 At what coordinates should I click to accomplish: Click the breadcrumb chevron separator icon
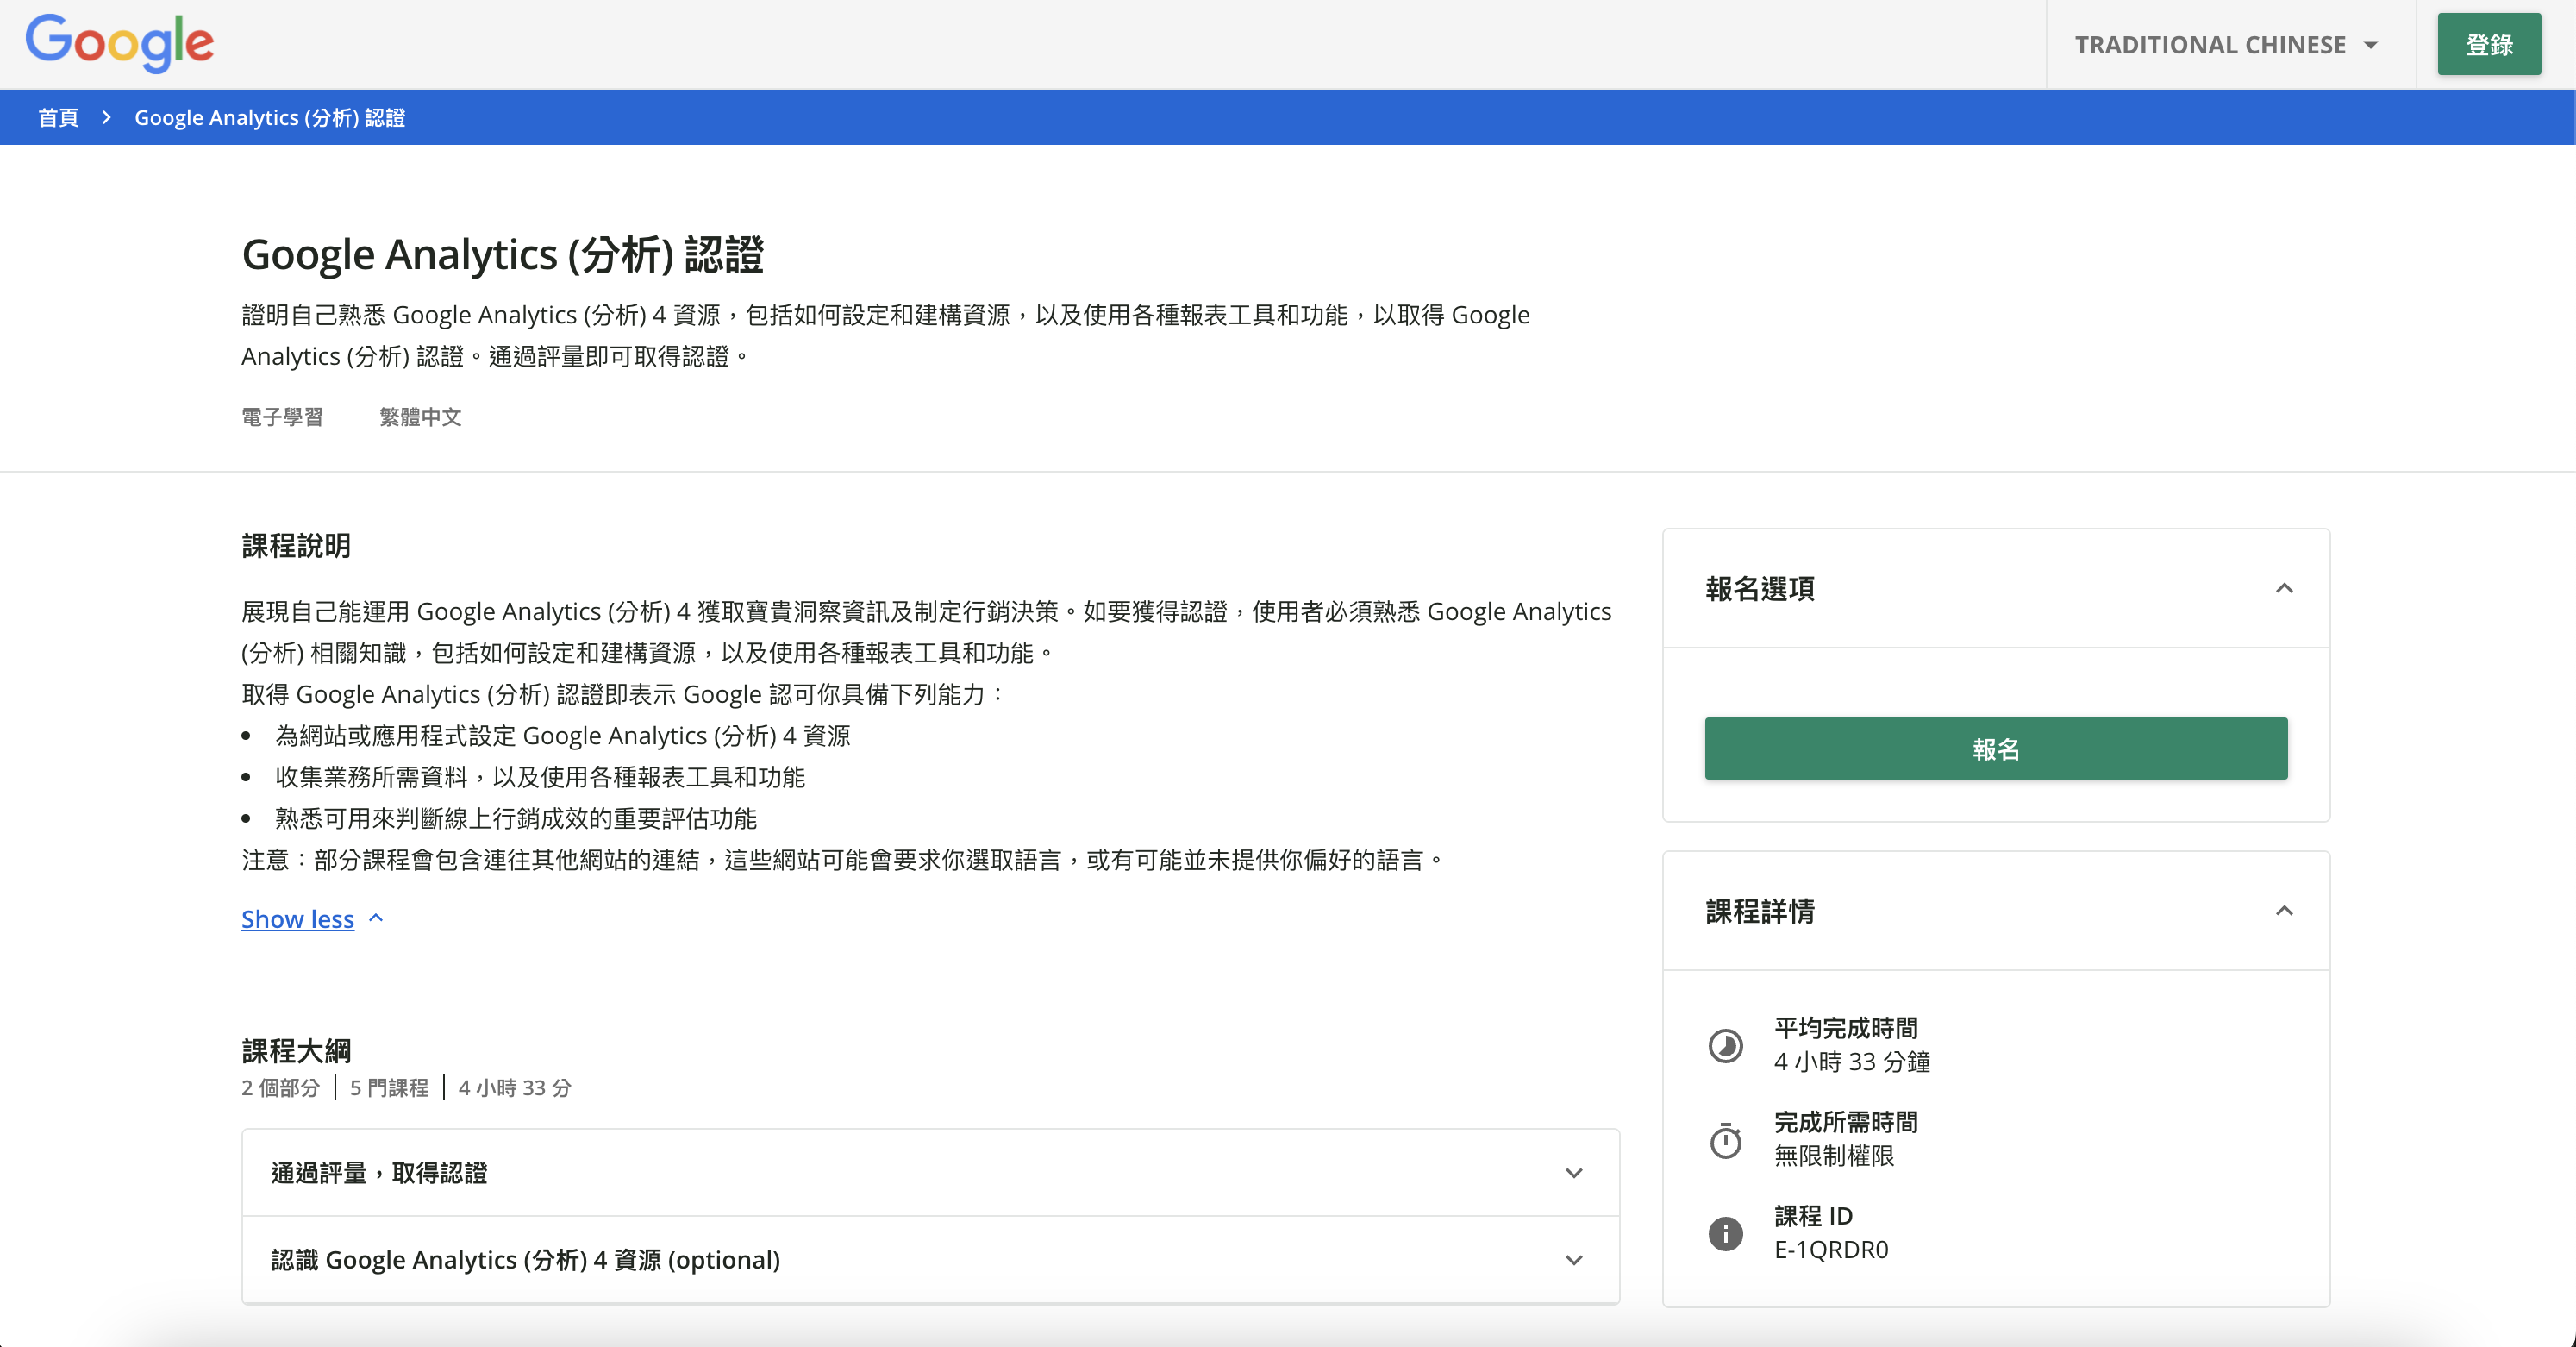[106, 118]
